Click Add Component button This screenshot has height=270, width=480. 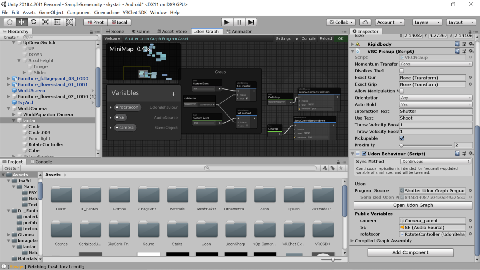point(410,252)
